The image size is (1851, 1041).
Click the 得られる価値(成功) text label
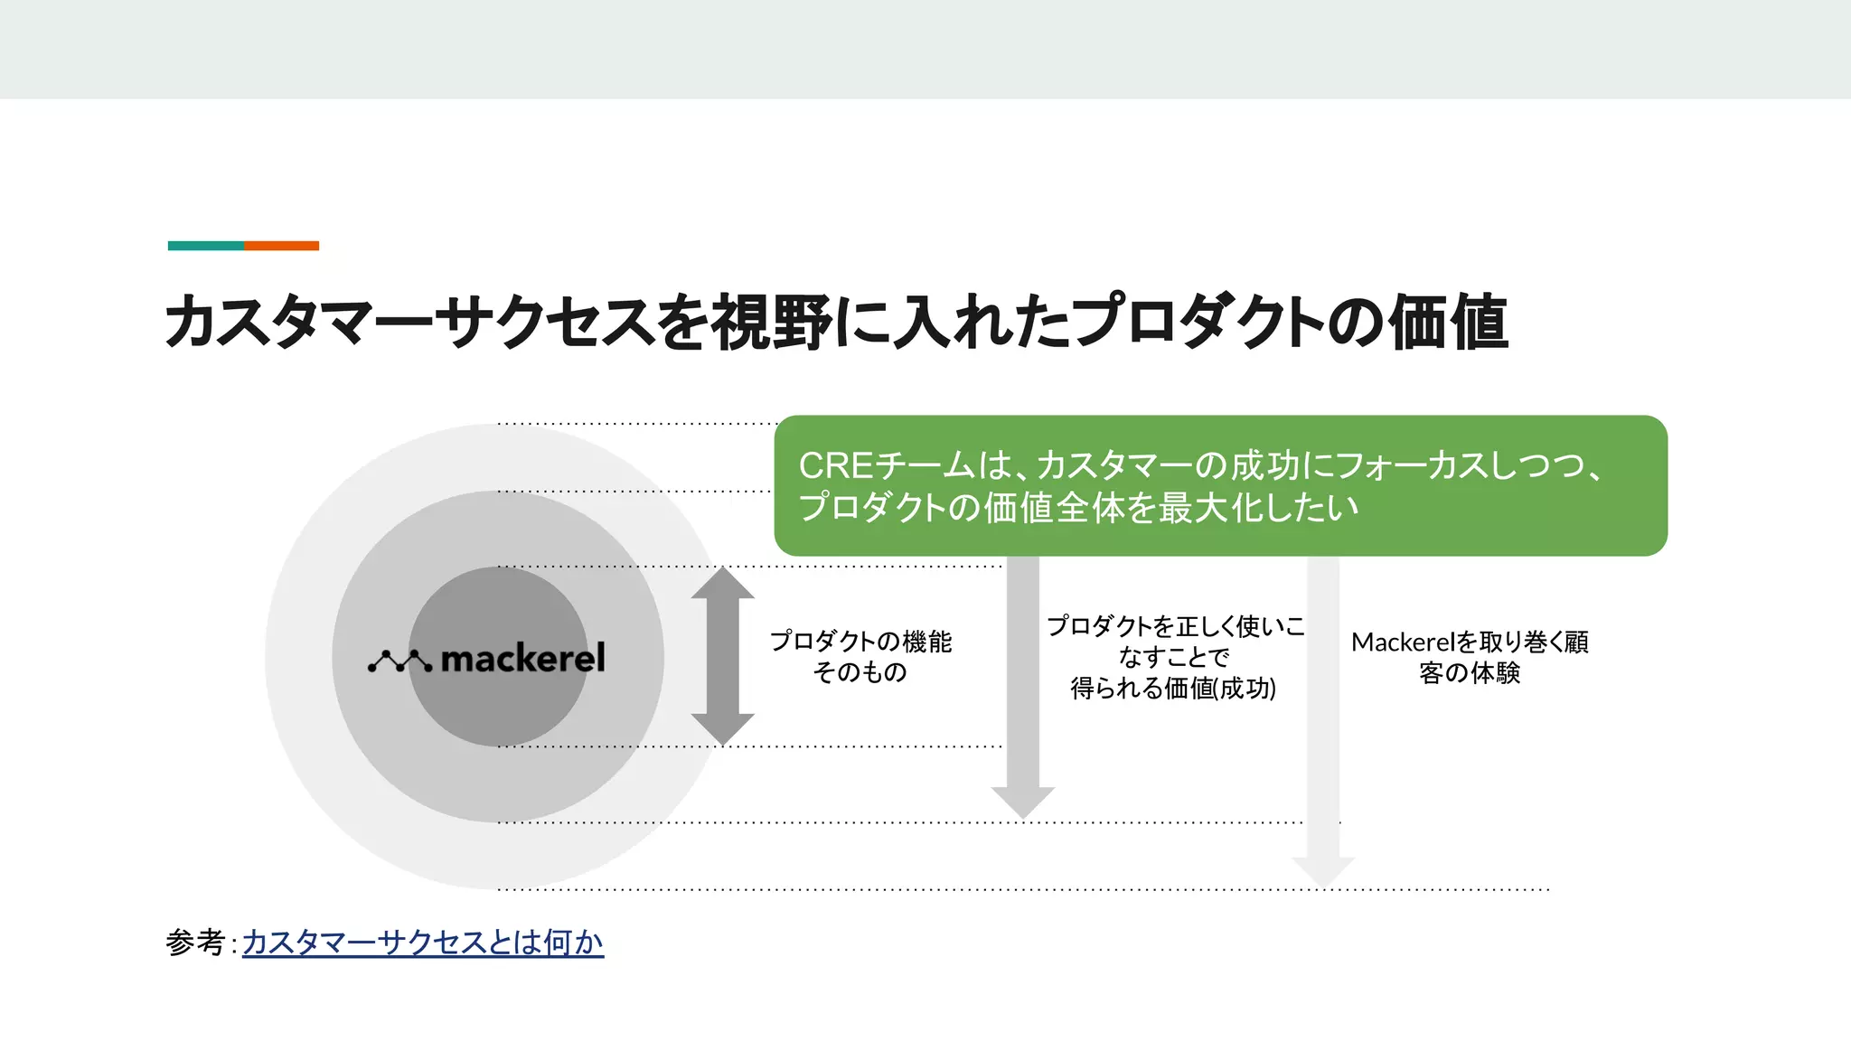click(x=1173, y=689)
